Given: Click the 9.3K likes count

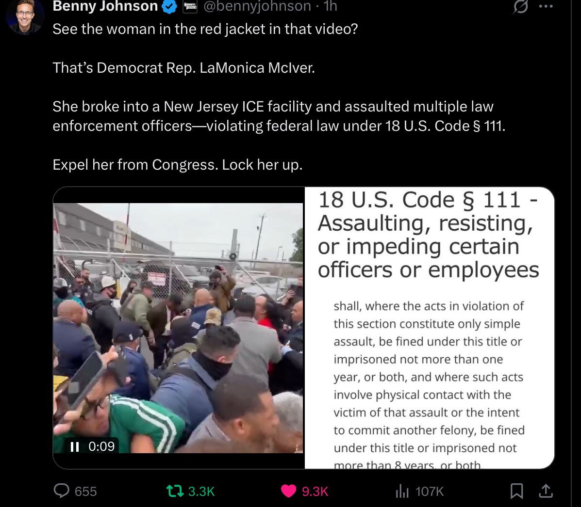Looking at the screenshot, I should pyautogui.click(x=315, y=491).
